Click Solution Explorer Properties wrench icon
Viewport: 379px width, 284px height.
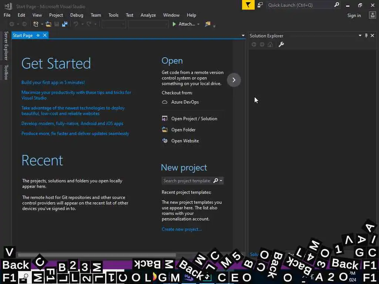(281, 44)
